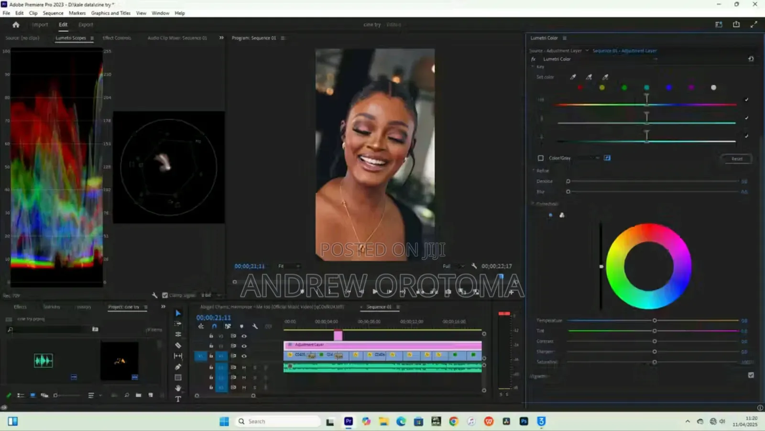Switch to the Export workspace tab
Screen dimensions: 765x431
tap(86, 25)
